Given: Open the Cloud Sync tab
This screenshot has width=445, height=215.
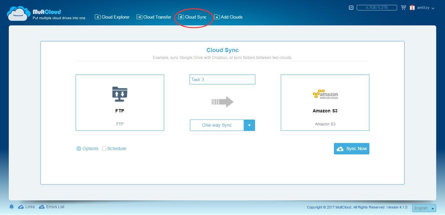Looking at the screenshot, I should click(193, 17).
